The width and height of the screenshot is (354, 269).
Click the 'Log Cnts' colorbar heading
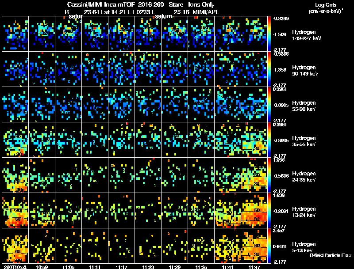326,5
